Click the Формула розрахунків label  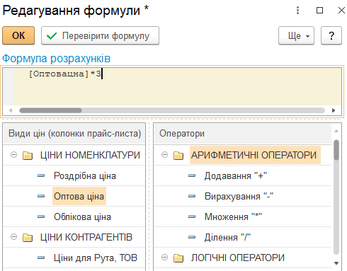pyautogui.click(x=57, y=58)
